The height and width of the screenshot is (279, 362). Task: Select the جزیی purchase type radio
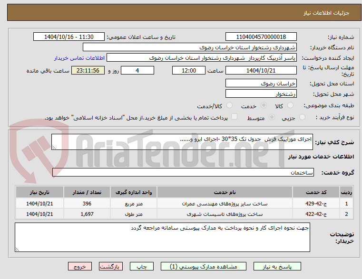302,117
